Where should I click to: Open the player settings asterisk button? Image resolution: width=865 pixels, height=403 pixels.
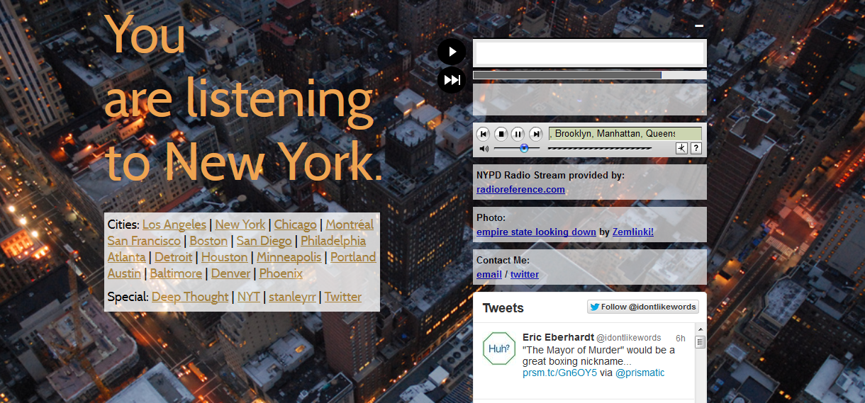coord(681,148)
